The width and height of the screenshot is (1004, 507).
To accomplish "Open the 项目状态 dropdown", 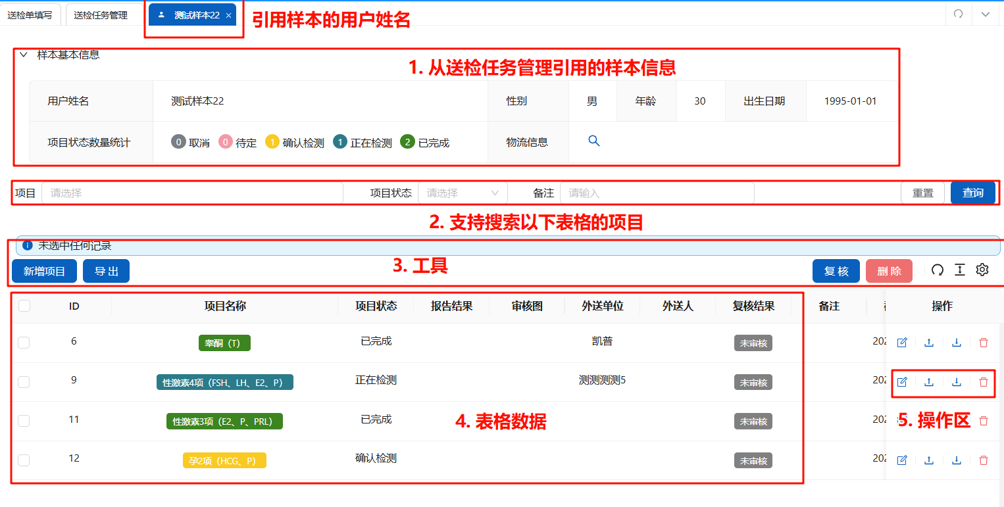I will pos(462,193).
